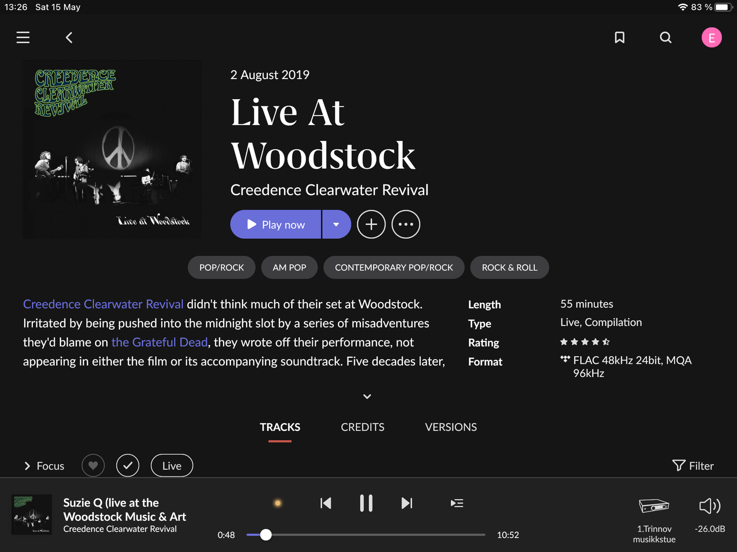Toggle the heart favorites filter
Viewport: 737px width, 552px height.
click(93, 466)
